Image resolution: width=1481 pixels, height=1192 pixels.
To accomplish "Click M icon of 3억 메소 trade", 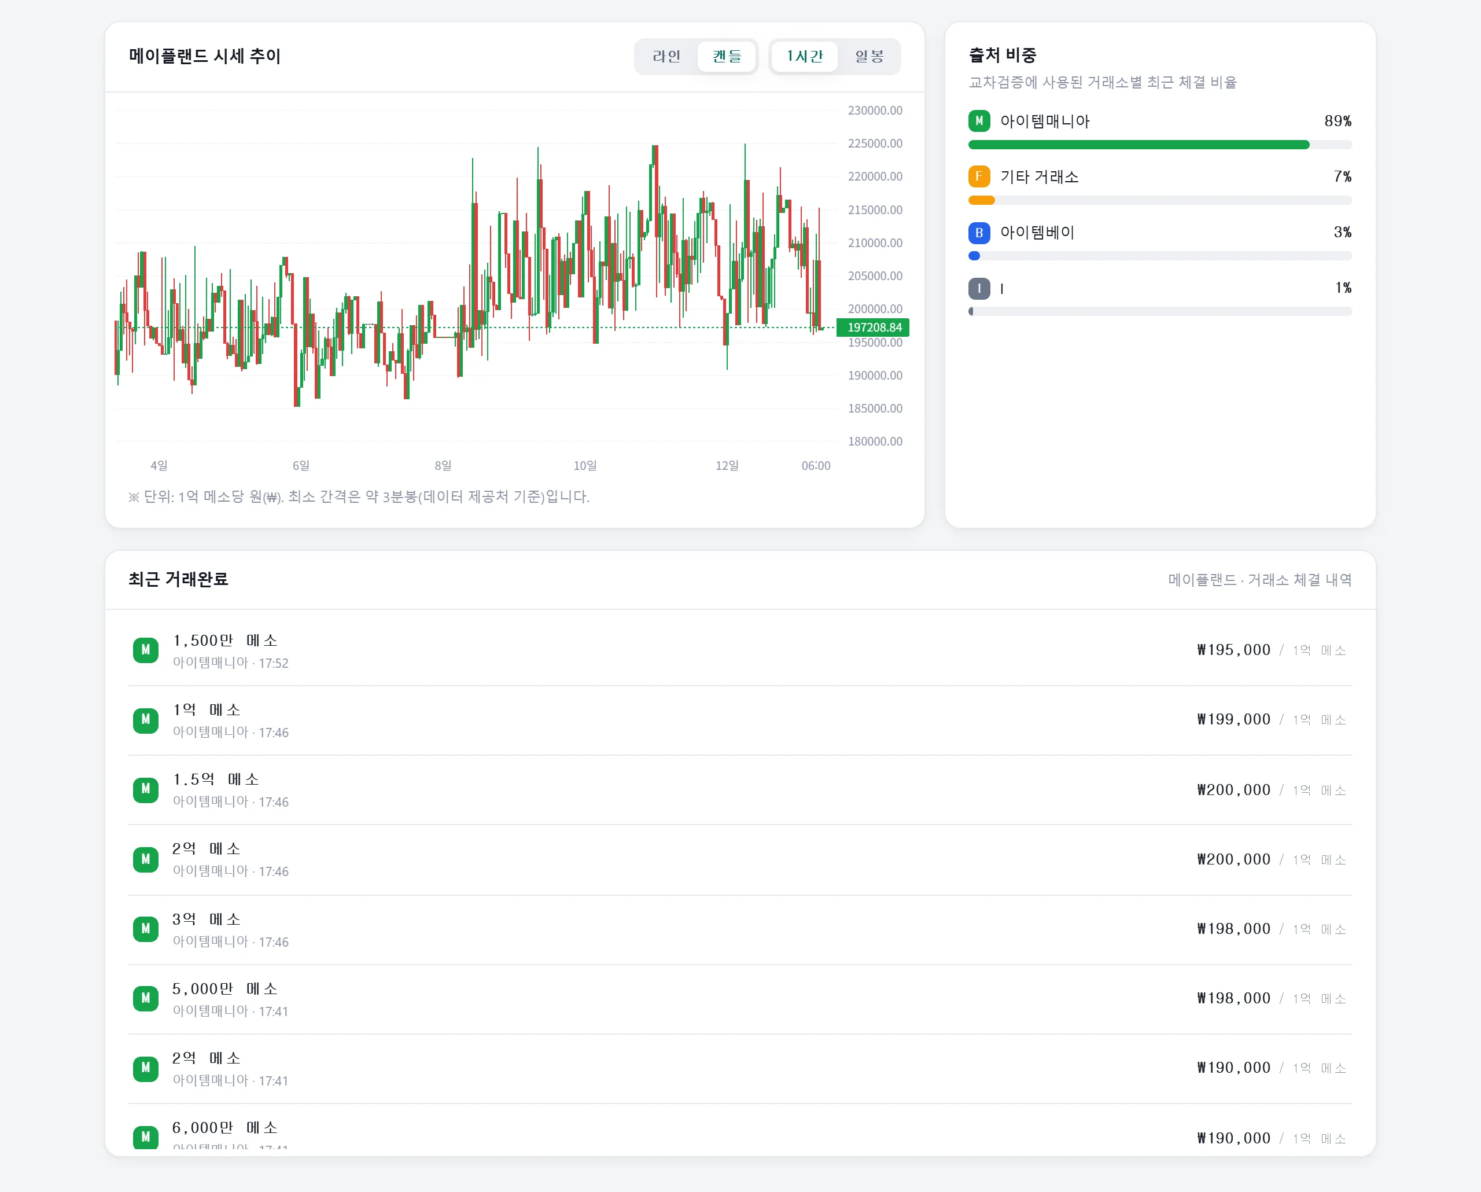I will (x=146, y=929).
